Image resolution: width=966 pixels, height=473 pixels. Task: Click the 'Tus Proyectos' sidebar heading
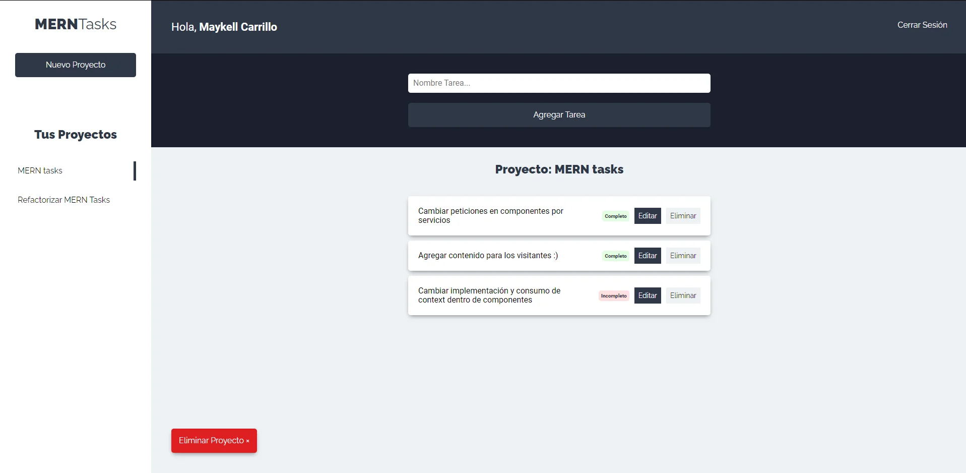point(76,135)
